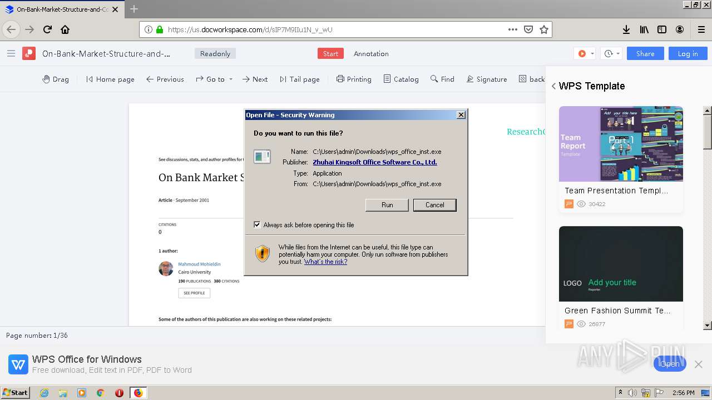
Task: Select the On-Bank-Market-Structure browser tab
Action: click(62, 9)
